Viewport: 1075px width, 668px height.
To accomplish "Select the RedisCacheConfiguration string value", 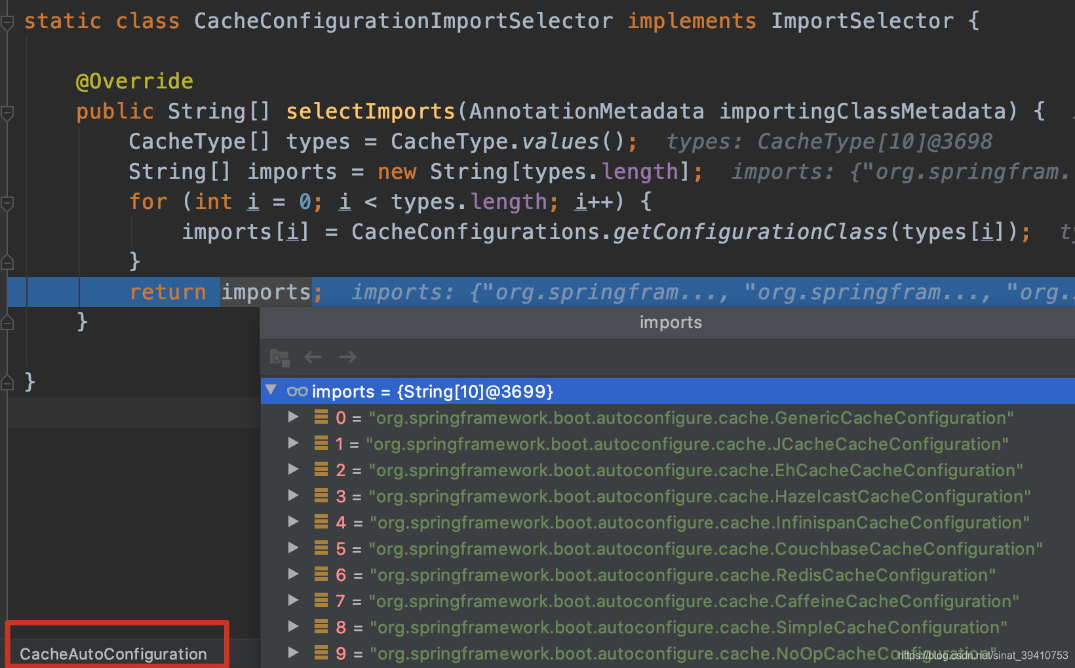I will (682, 575).
